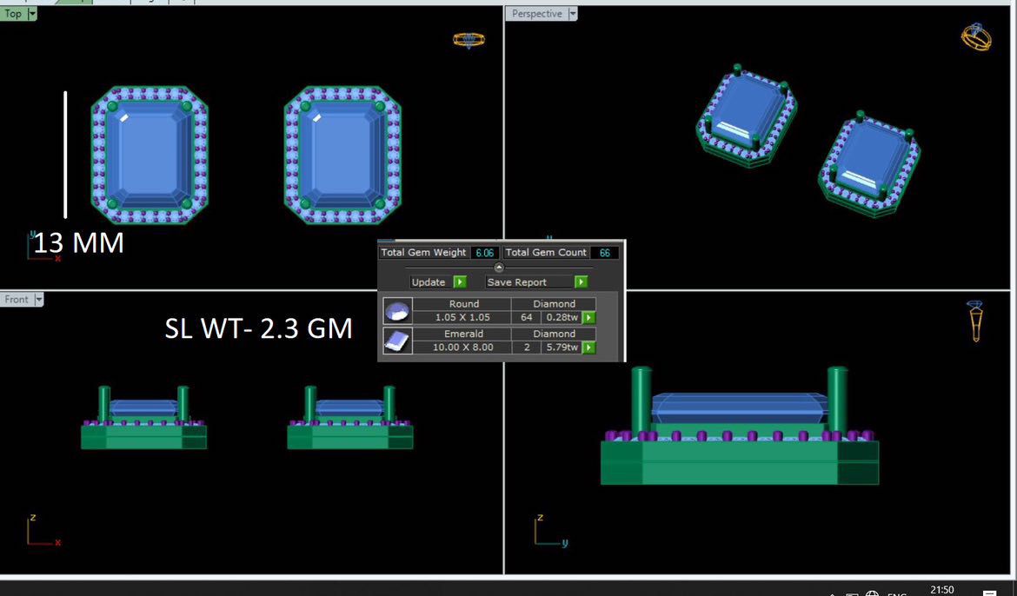Click the green arrow on 5.79tw row

tap(588, 348)
